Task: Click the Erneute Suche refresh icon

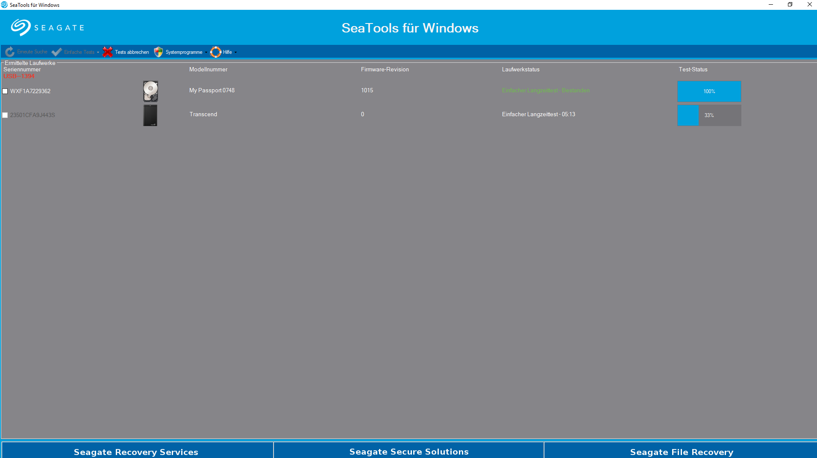Action: [x=10, y=52]
